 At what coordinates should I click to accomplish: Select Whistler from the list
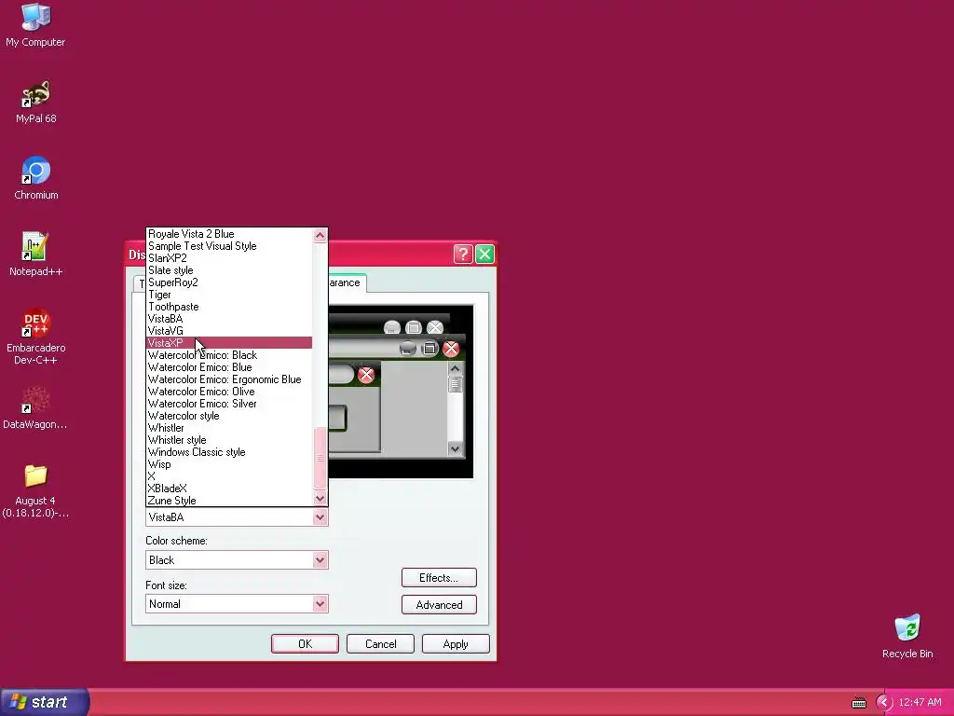[229, 428]
